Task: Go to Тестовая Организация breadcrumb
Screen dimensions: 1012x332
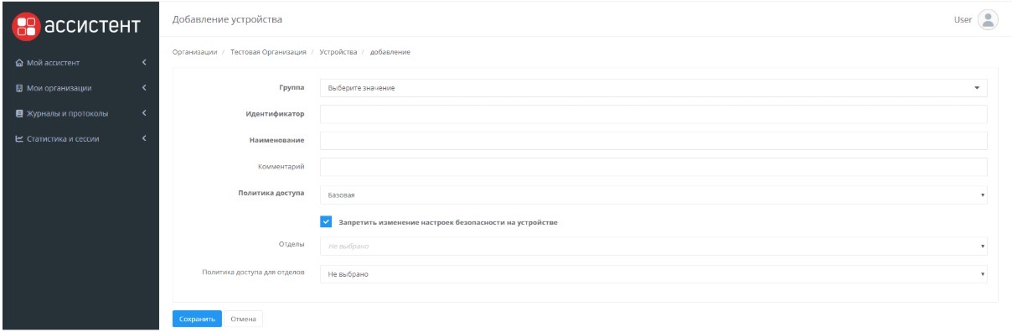Action: coord(268,53)
